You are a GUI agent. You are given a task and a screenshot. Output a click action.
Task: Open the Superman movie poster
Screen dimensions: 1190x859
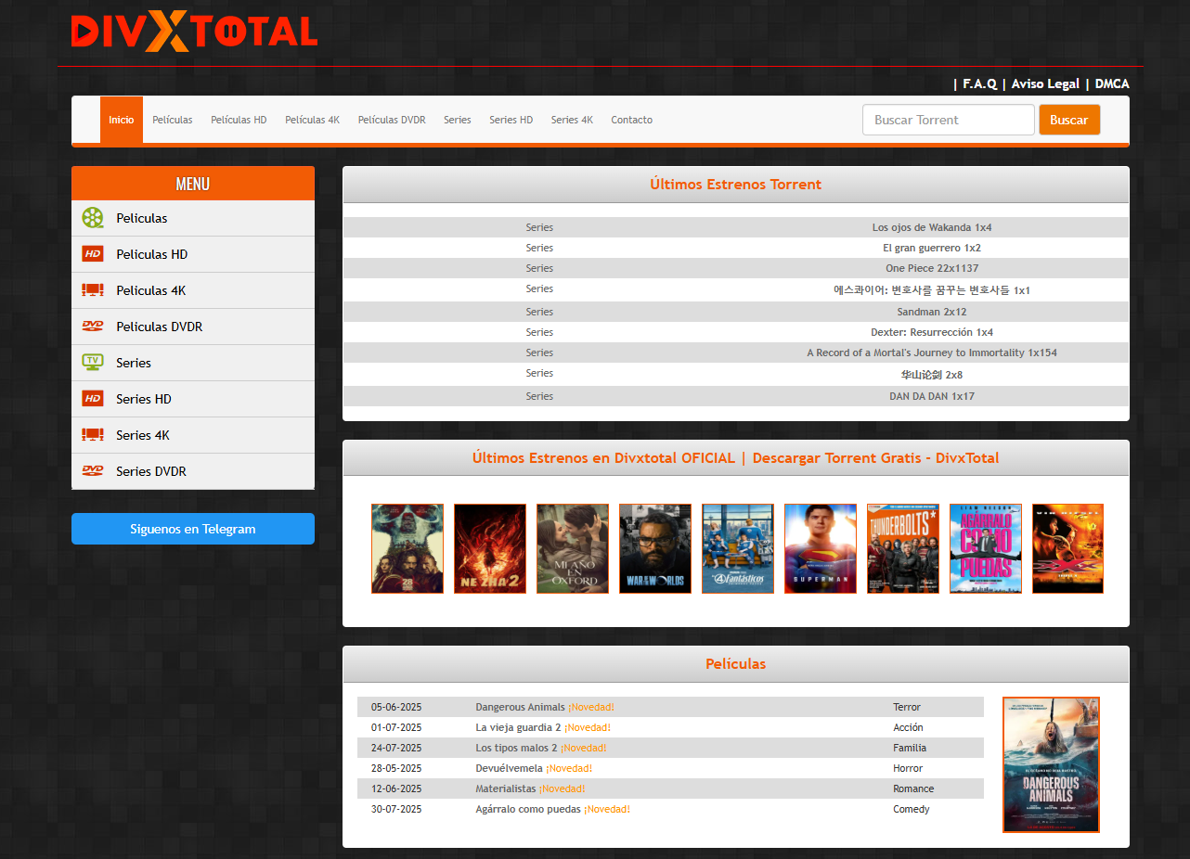[x=821, y=548]
